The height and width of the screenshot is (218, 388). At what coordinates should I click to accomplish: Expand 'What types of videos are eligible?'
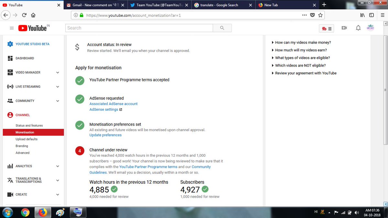pyautogui.click(x=301, y=58)
